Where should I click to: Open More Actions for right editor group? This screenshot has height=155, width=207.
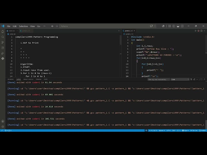(204, 31)
